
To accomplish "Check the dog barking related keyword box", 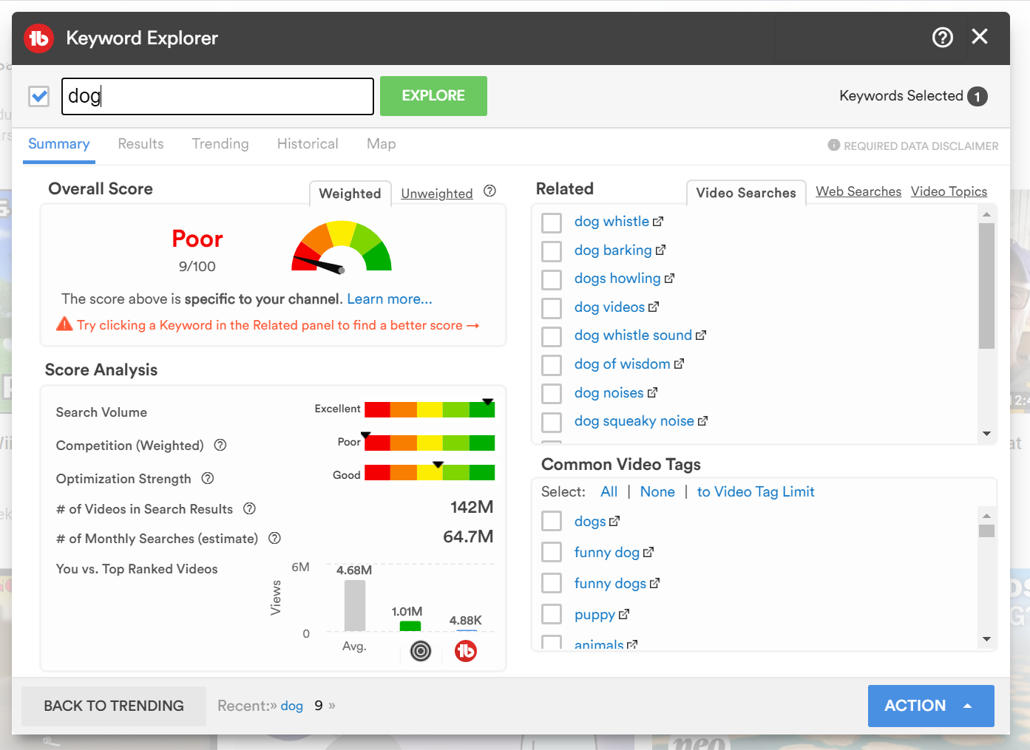I will [552, 250].
